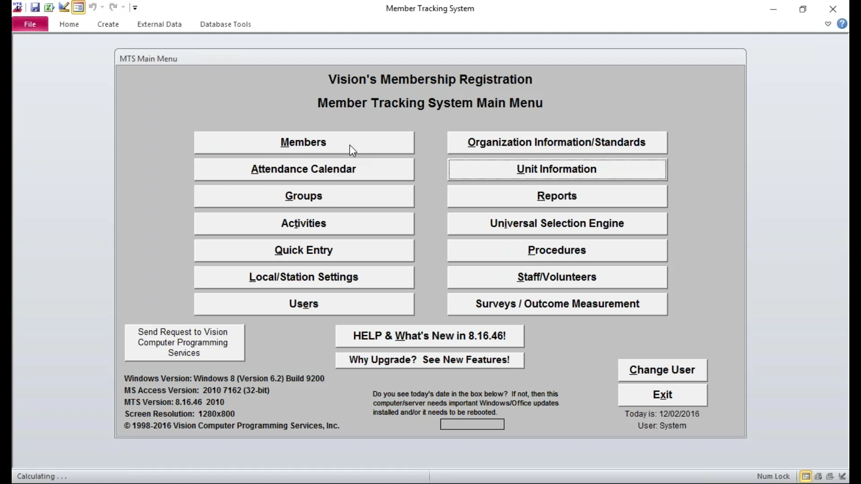Launch Universal Selection Engine
861x484 pixels.
[557, 223]
